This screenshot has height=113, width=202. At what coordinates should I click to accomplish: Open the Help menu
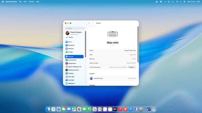pyautogui.click(x=38, y=2)
